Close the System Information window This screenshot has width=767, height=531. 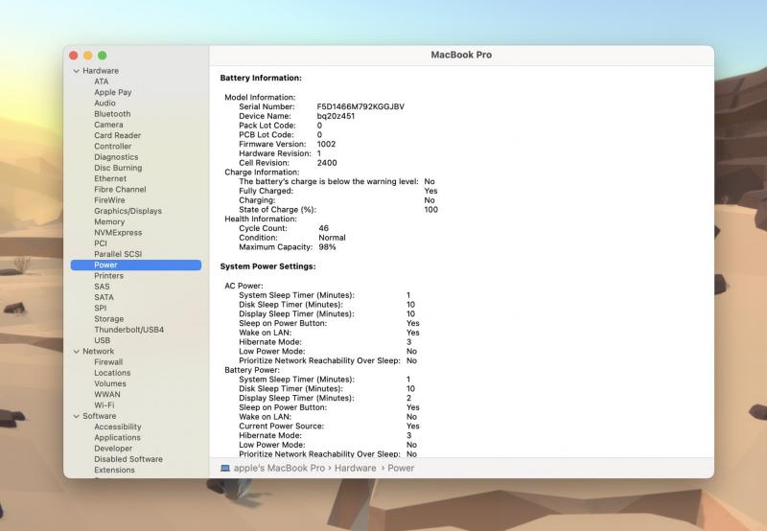pos(74,56)
